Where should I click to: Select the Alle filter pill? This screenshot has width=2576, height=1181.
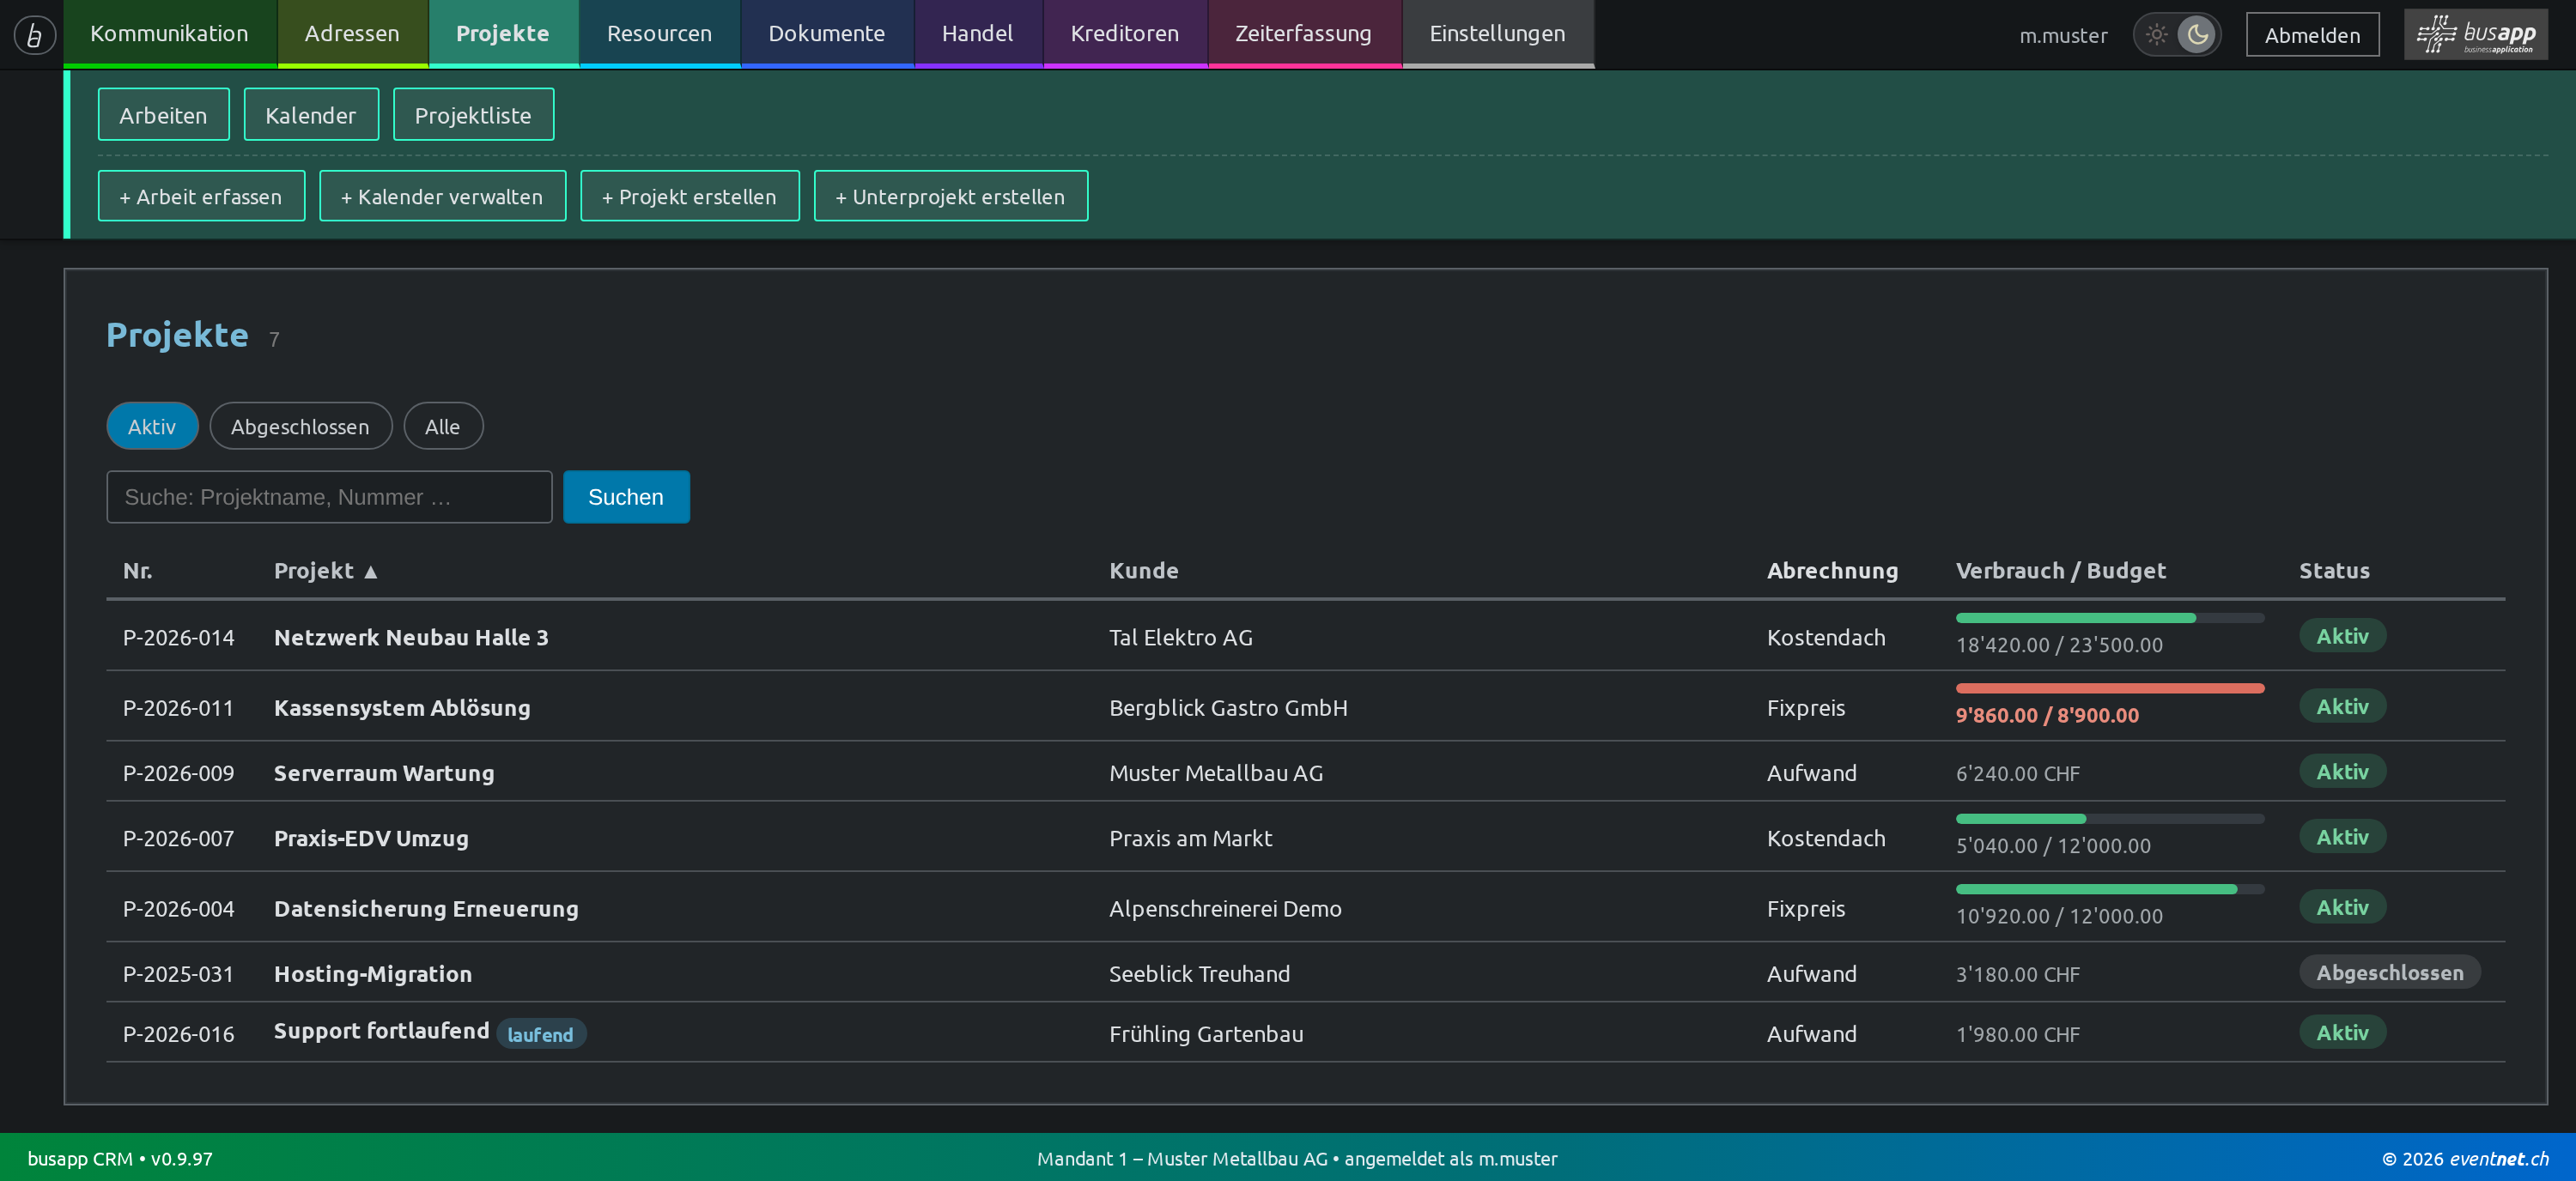(443, 427)
